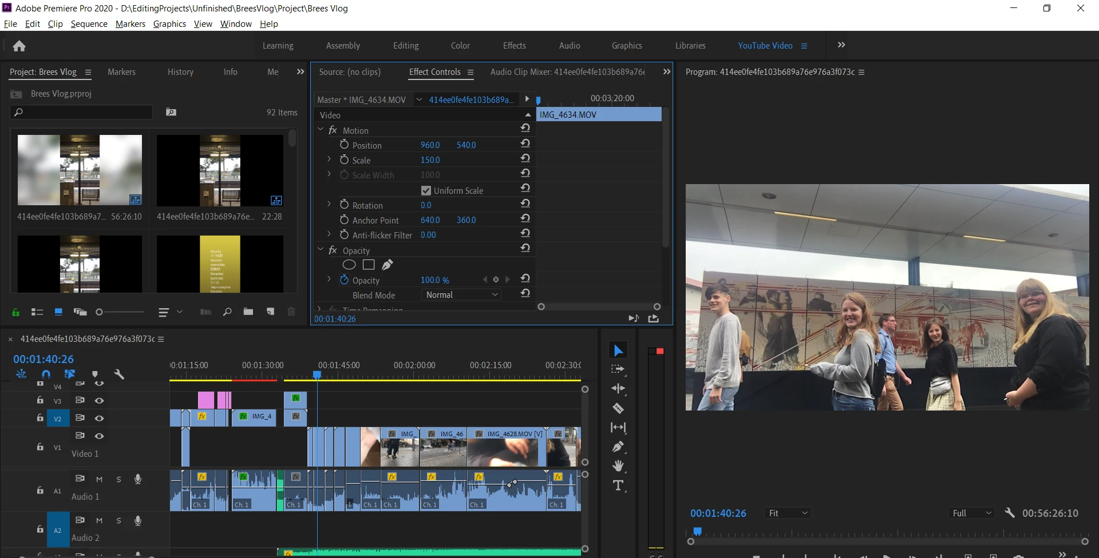
Task: Click the timeline timecode 00:01:40:26
Action: point(44,359)
